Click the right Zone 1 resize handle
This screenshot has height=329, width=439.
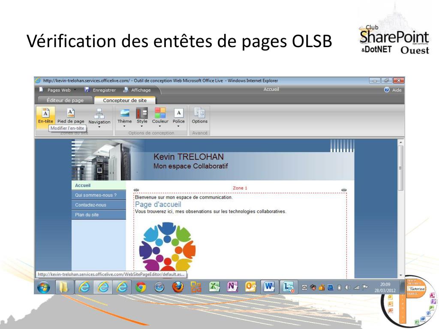pyautogui.click(x=344, y=190)
